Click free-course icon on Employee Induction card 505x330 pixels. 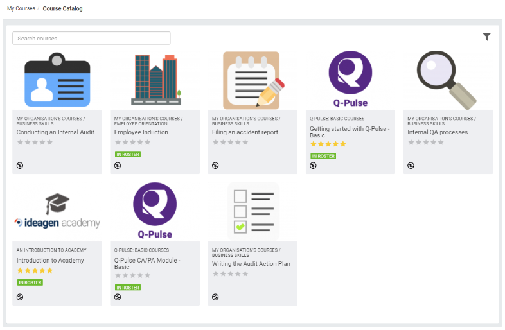point(118,166)
